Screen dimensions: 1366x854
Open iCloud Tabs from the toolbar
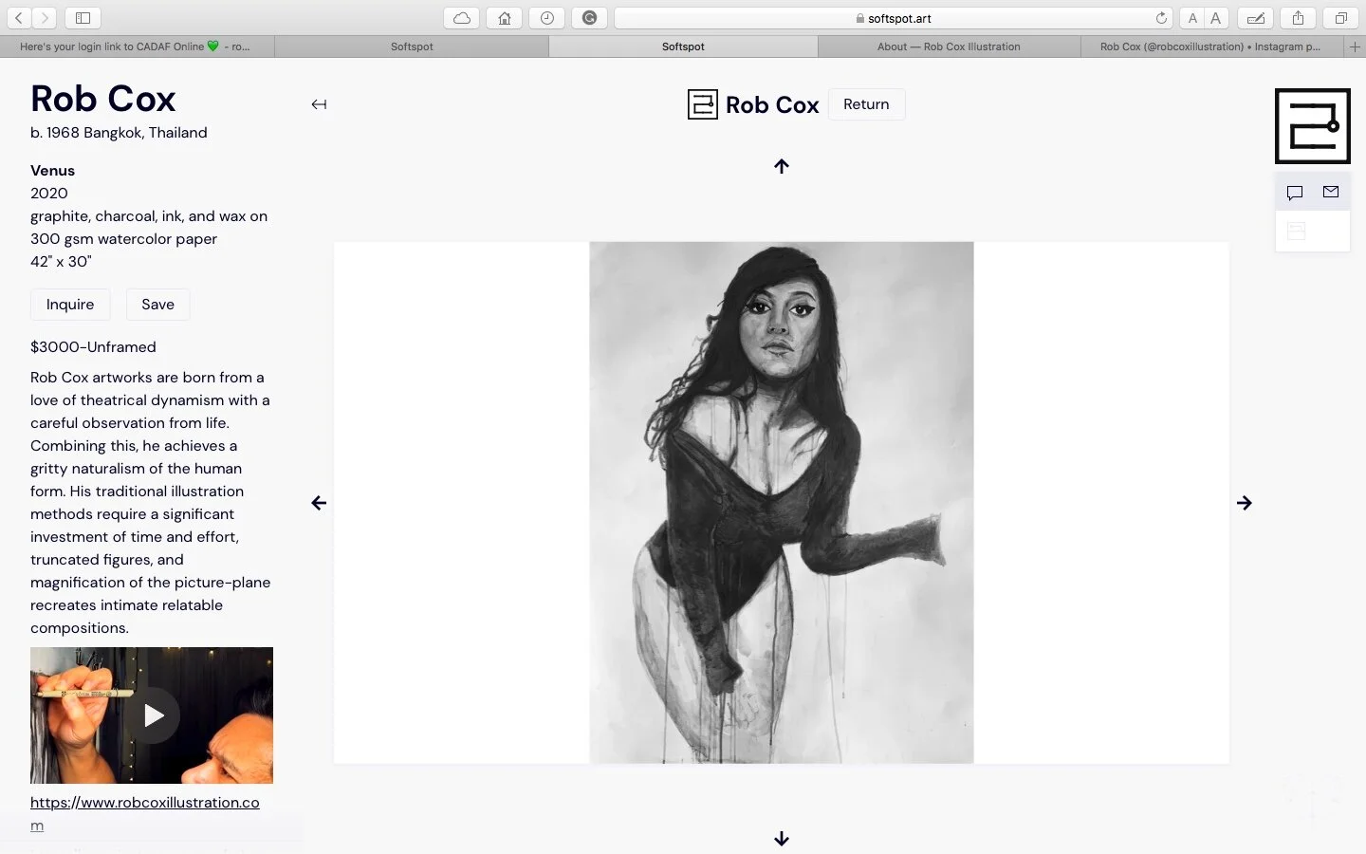[x=462, y=18]
